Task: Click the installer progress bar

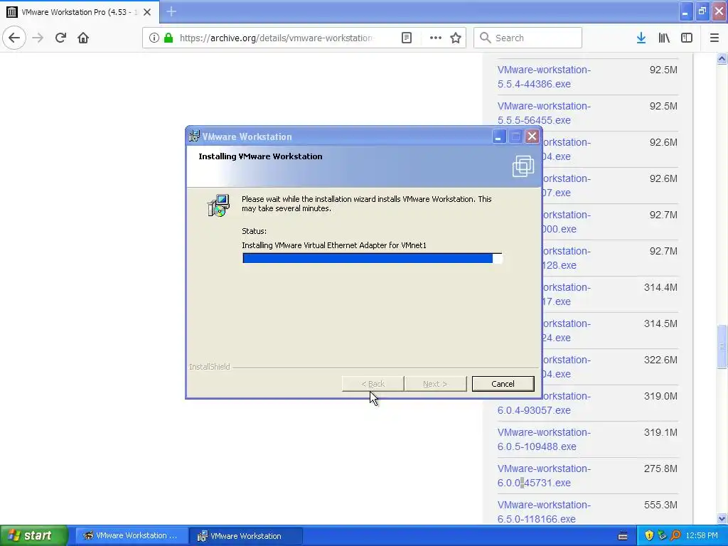Action: point(372,259)
